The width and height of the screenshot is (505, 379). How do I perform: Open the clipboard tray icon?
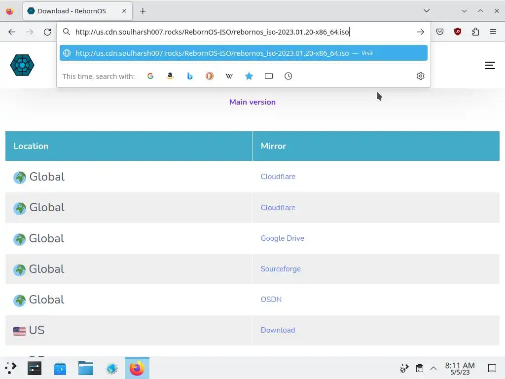[x=419, y=368]
